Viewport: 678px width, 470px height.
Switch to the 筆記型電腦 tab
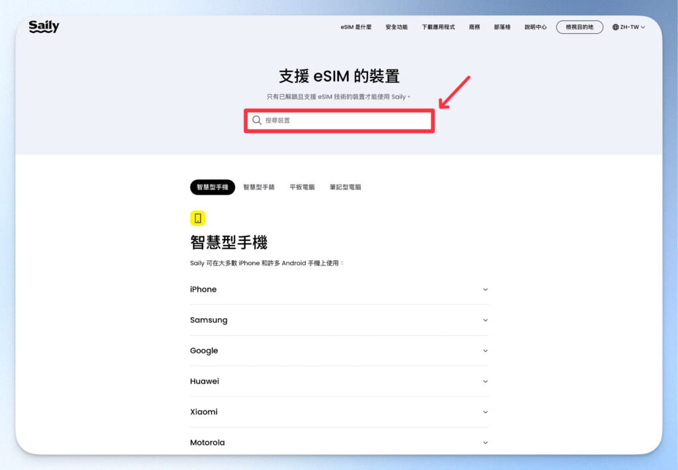click(345, 187)
